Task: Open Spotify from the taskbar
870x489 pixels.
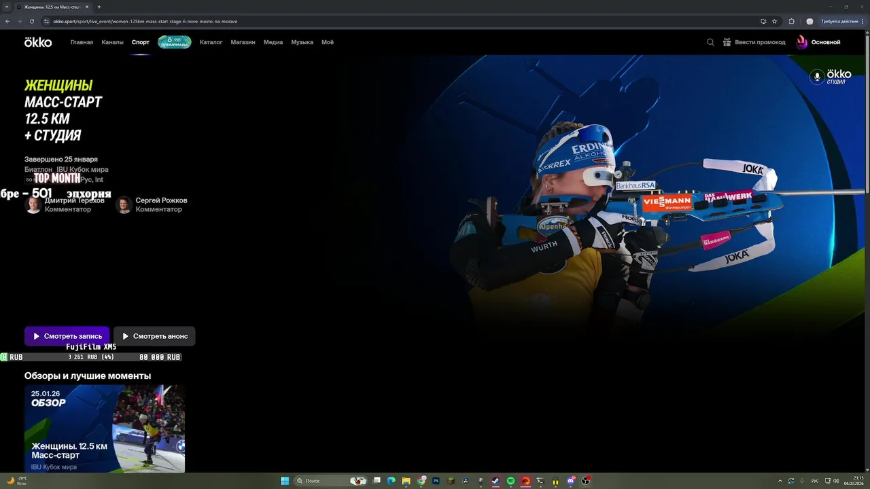Action: [x=510, y=481]
